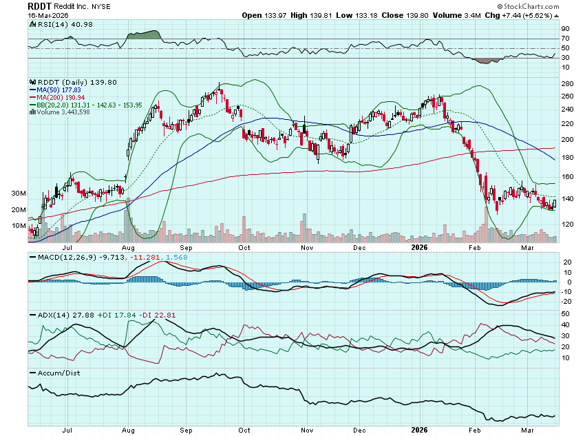Click the Low 133.18 value
Screen dimensions: 585x436
[x=357, y=15]
